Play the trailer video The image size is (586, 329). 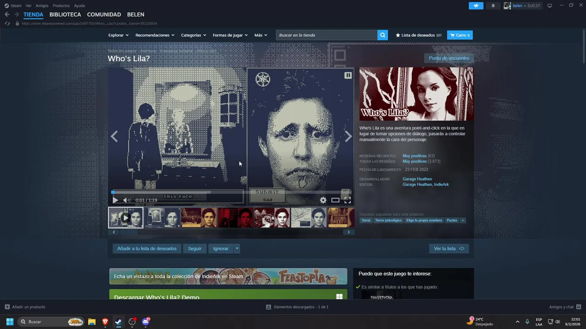[x=115, y=200]
